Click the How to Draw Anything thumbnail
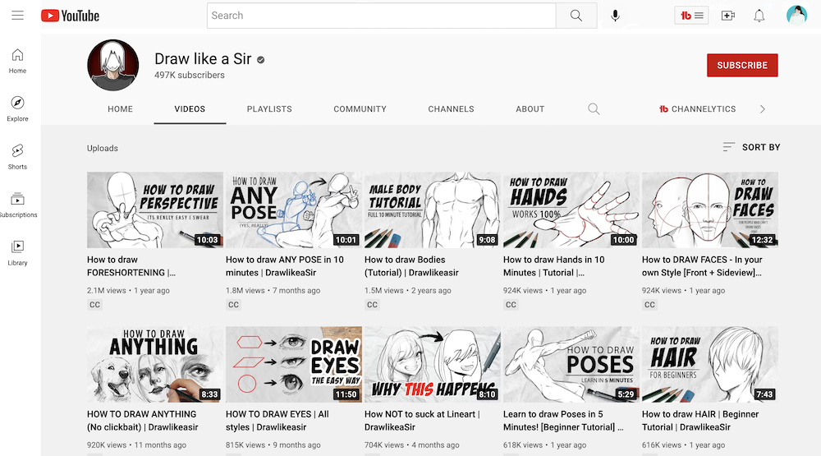 point(155,364)
